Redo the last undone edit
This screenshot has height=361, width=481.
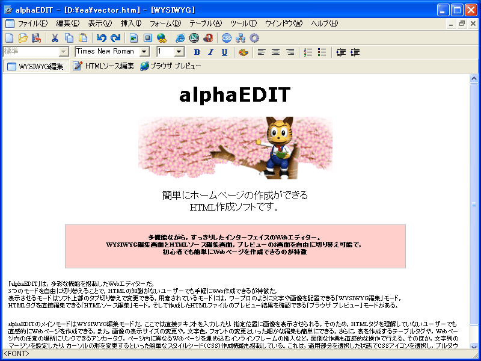tap(115, 38)
